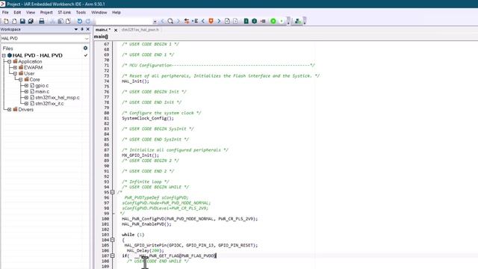Expand the EWARM folder node

15,67
